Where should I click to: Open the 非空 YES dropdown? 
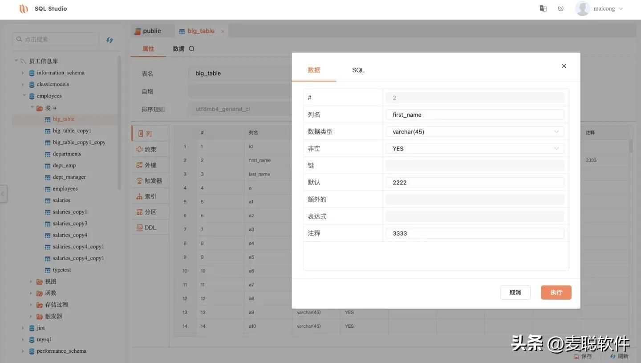click(x=475, y=149)
